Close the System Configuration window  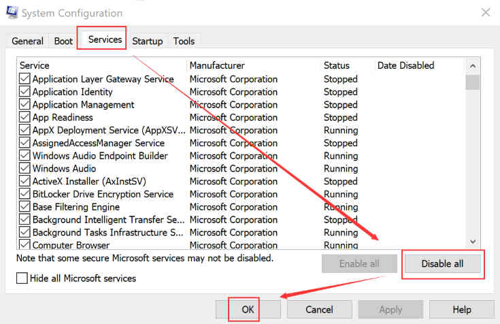[485, 12]
